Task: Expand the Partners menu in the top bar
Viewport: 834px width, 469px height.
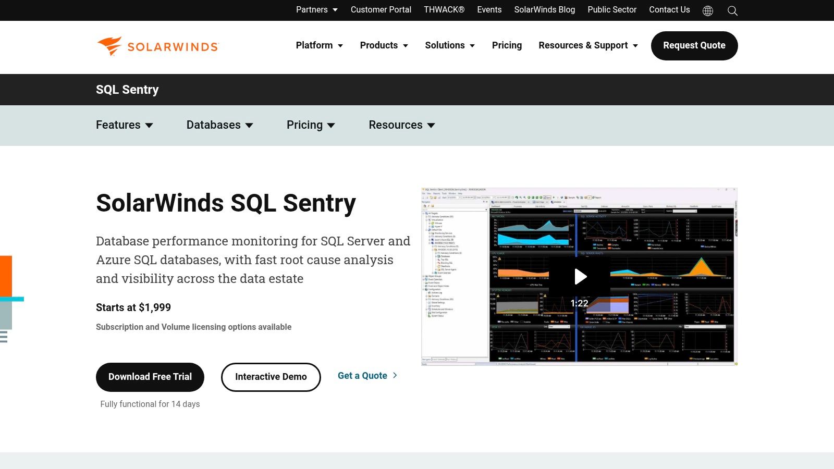Action: point(316,9)
